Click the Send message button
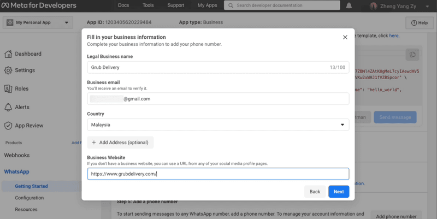This screenshot has width=437, height=219. (x=395, y=117)
